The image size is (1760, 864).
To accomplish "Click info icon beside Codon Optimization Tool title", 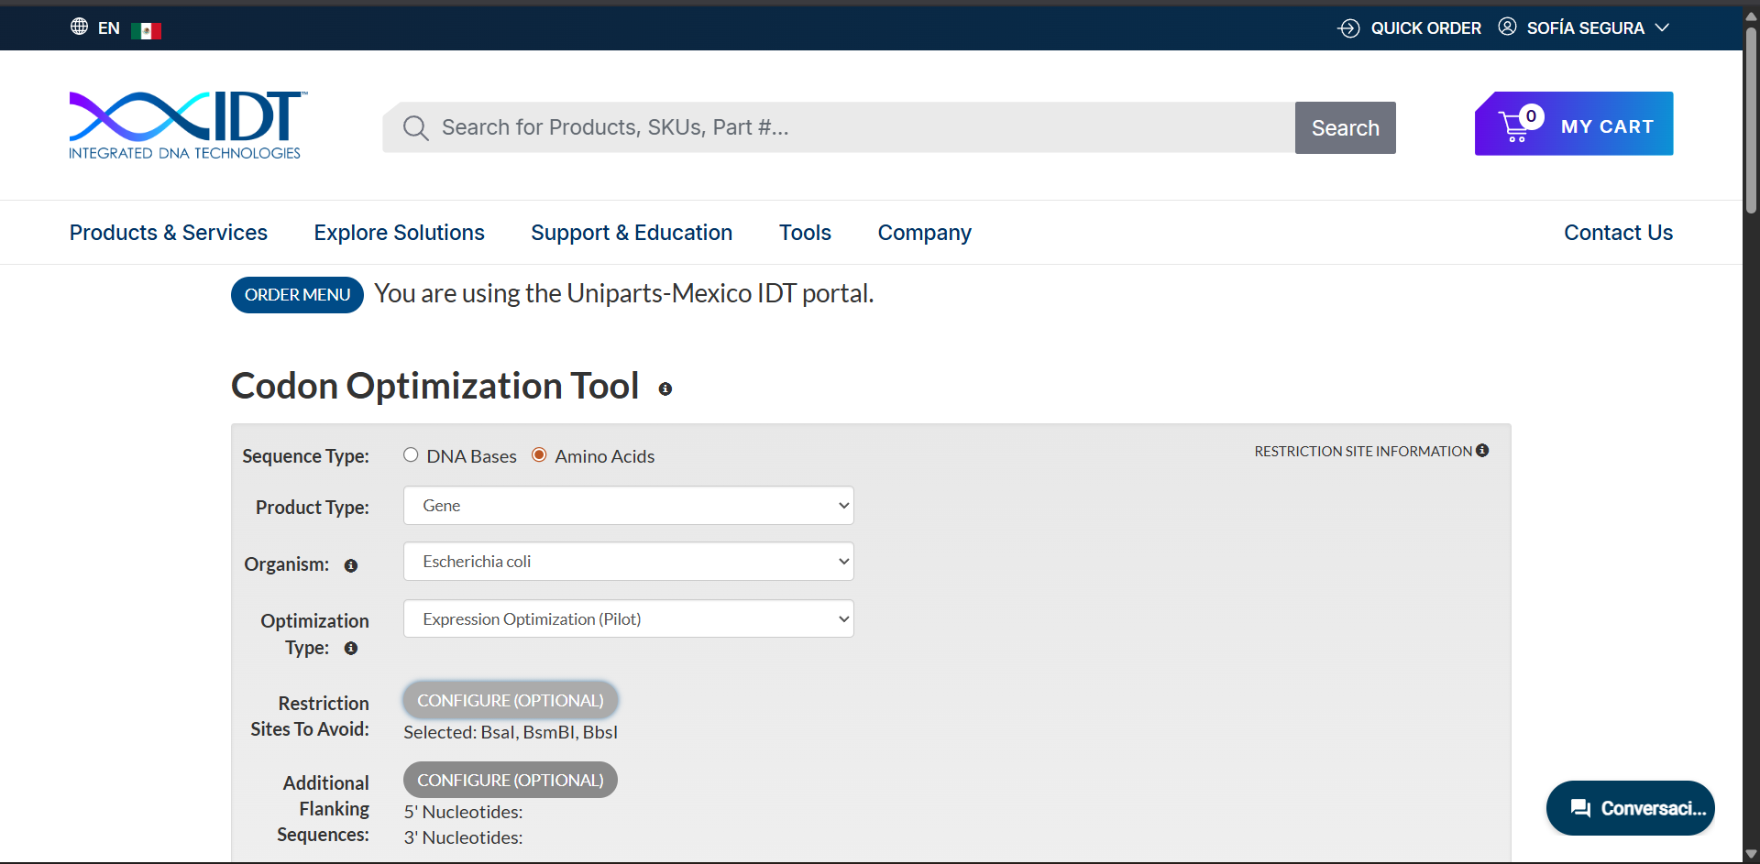I will point(665,389).
